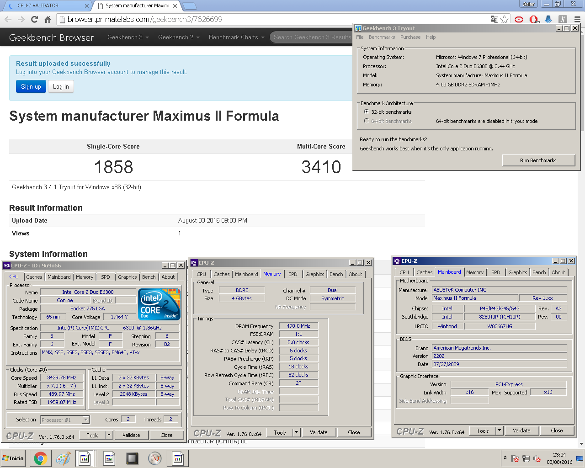Click the single-core score 1858
This screenshot has width=585, height=468.
[x=113, y=167]
